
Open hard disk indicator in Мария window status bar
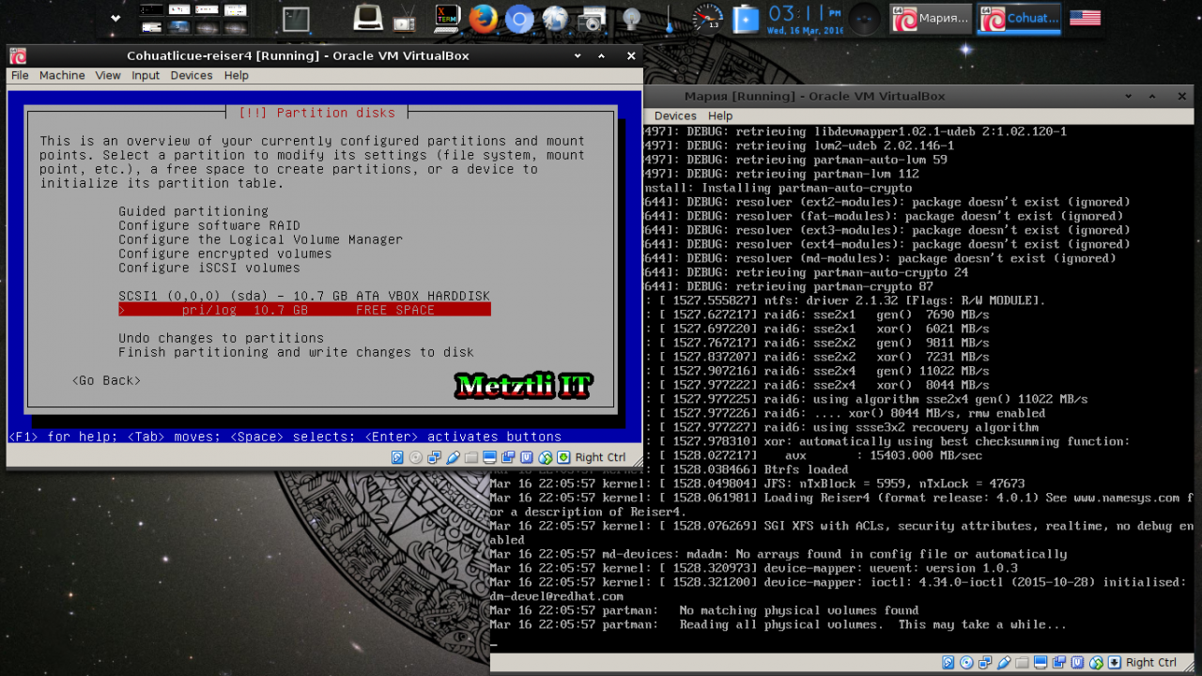(948, 662)
